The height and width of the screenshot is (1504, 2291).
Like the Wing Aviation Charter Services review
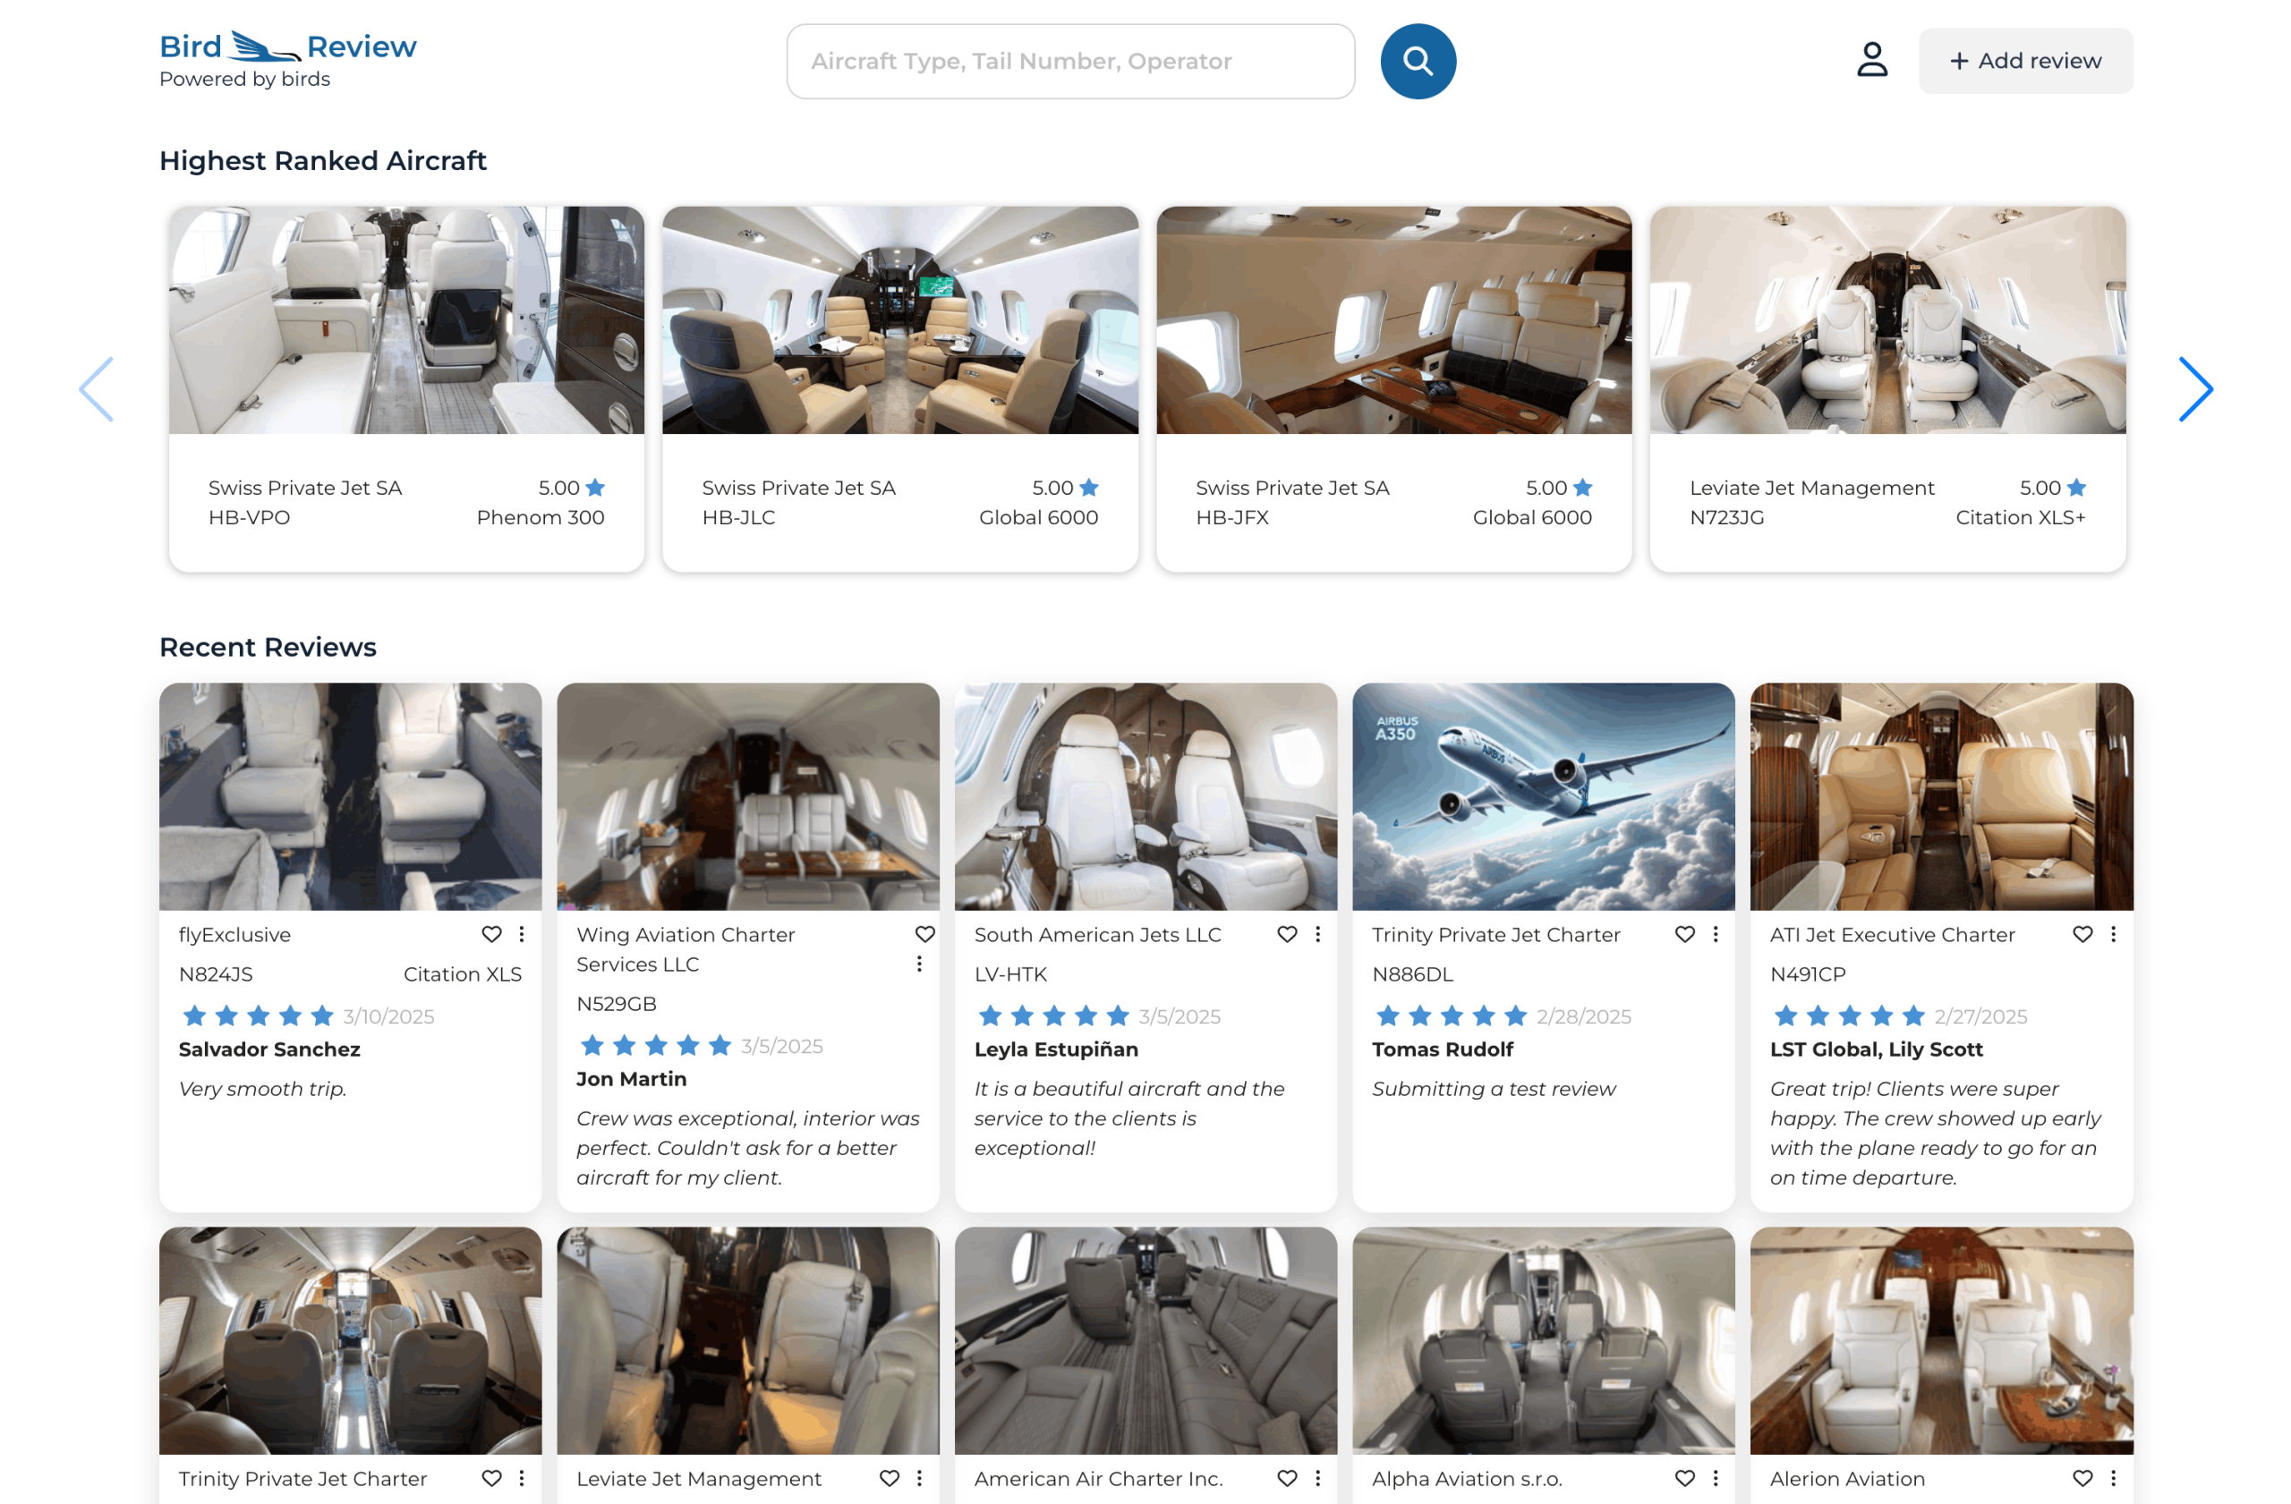point(925,934)
